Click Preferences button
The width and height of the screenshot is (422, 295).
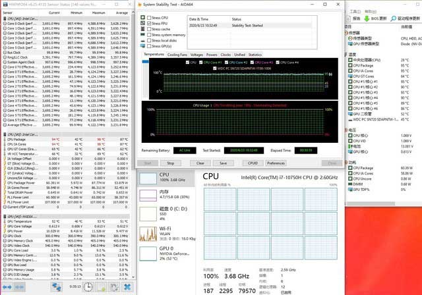[276, 163]
